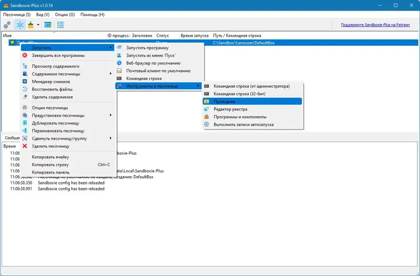Click the broom cleanup toolbar icon

[x=31, y=25]
